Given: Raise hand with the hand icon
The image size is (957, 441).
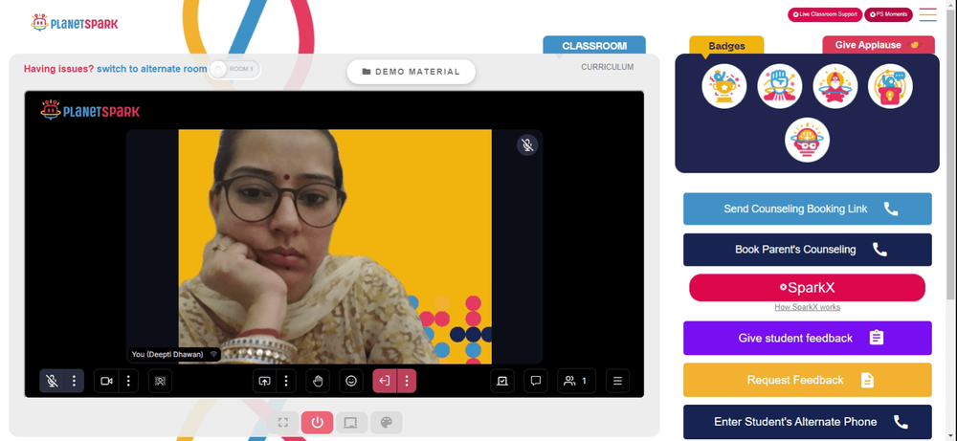Looking at the screenshot, I should (318, 382).
